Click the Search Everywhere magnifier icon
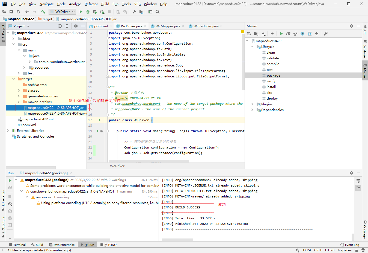The height and width of the screenshot is (253, 368). (158, 12)
